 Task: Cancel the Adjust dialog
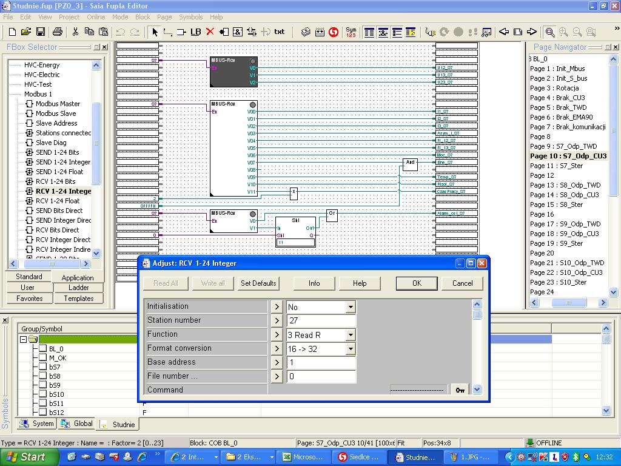pos(462,283)
